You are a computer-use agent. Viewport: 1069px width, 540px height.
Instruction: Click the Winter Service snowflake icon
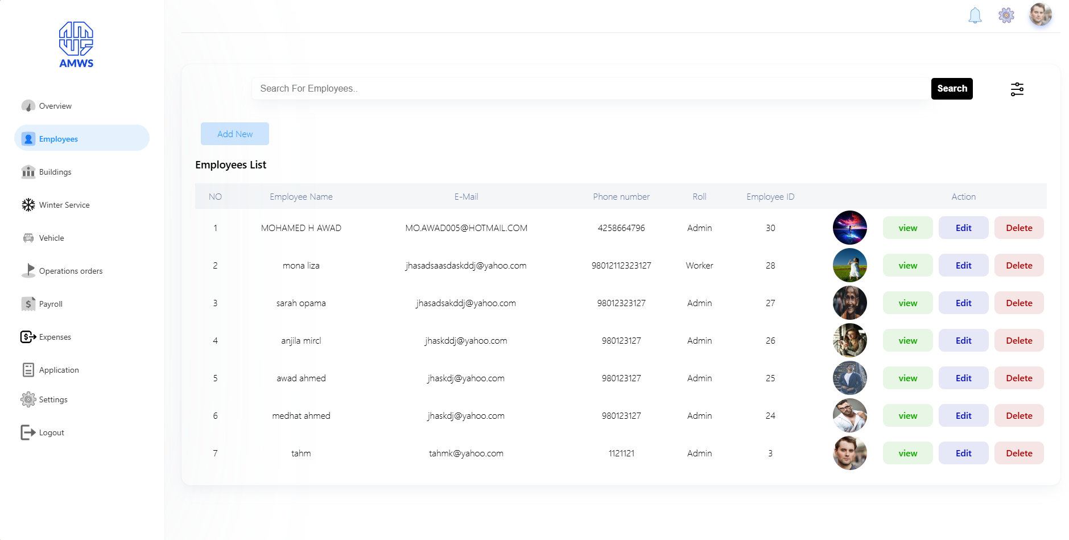coord(28,205)
